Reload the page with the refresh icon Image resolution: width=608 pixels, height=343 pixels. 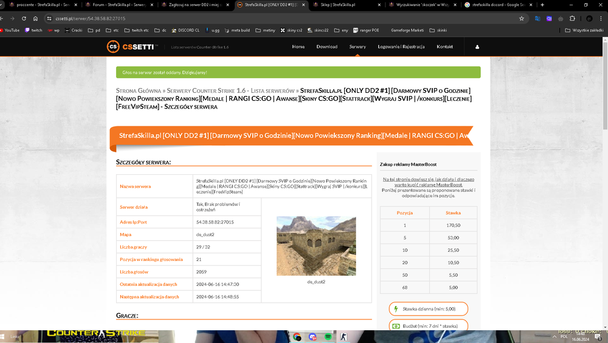click(x=24, y=19)
